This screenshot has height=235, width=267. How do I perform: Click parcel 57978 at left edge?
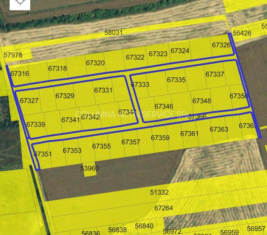tap(13, 55)
